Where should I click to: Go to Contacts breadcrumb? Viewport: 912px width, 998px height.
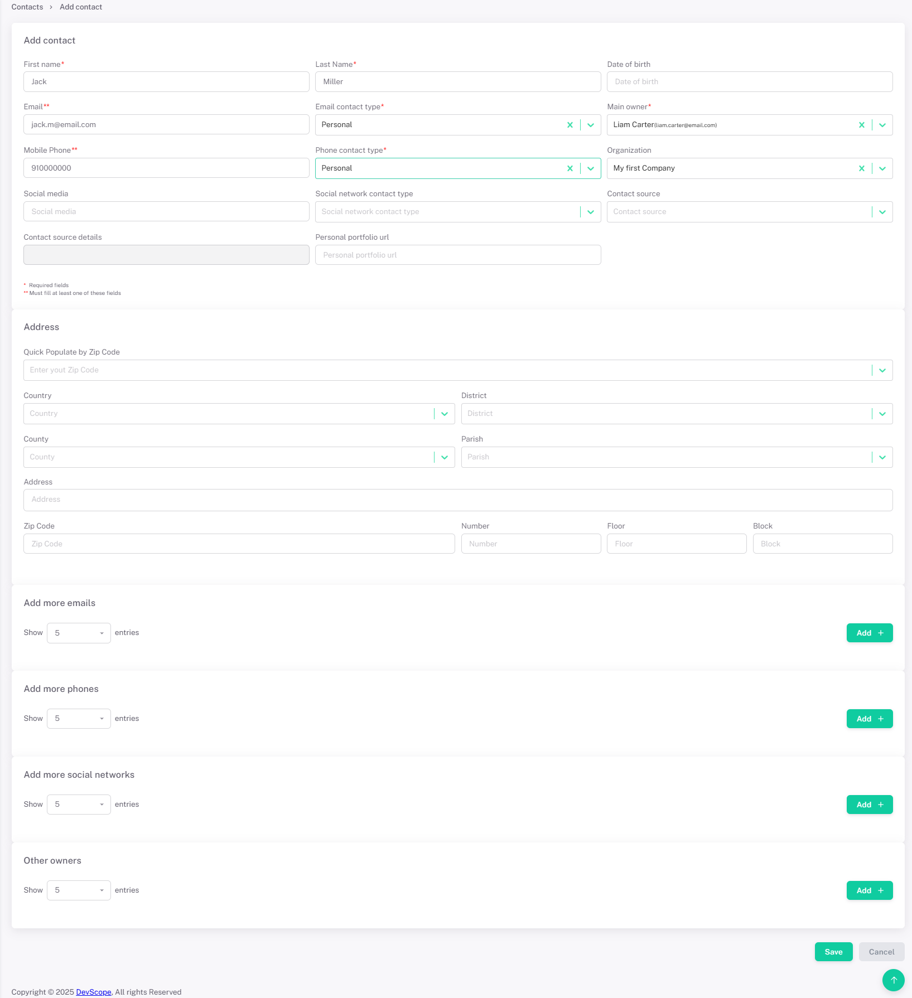tap(27, 7)
